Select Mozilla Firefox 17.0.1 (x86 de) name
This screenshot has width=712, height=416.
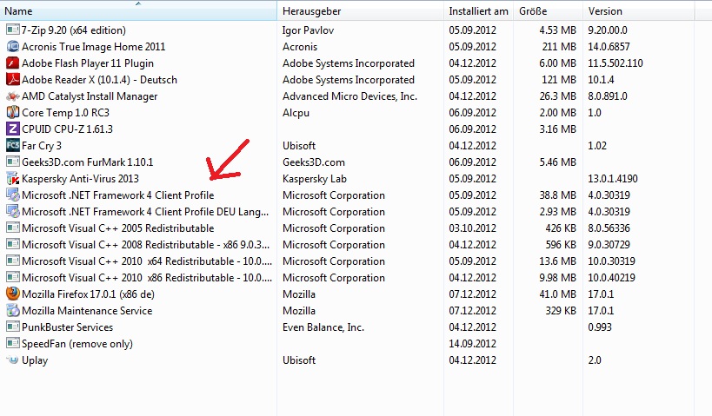click(x=88, y=294)
